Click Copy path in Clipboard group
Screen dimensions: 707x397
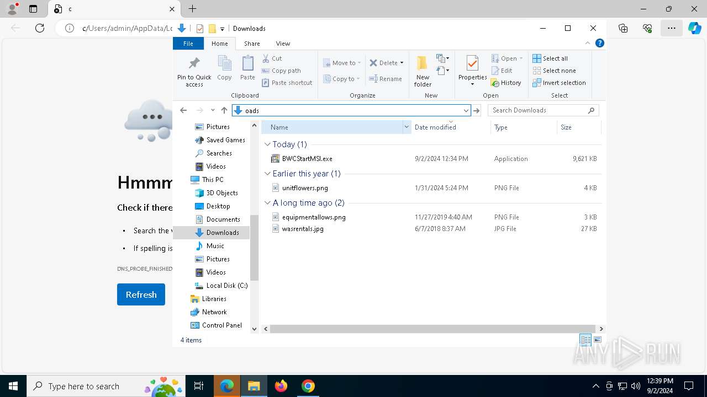(281, 71)
